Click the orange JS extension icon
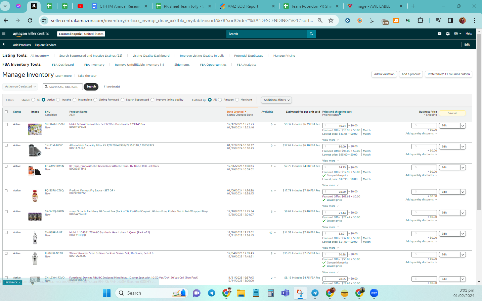The width and height of the screenshot is (482, 301). [x=396, y=20]
